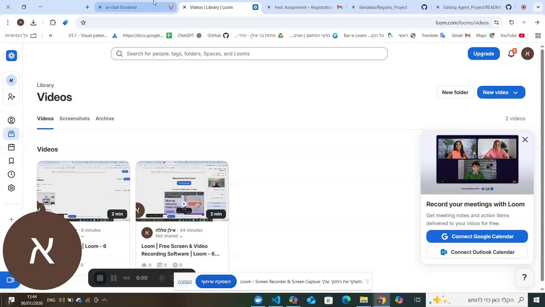Open the 9 minutes video thumbnail

83,191
